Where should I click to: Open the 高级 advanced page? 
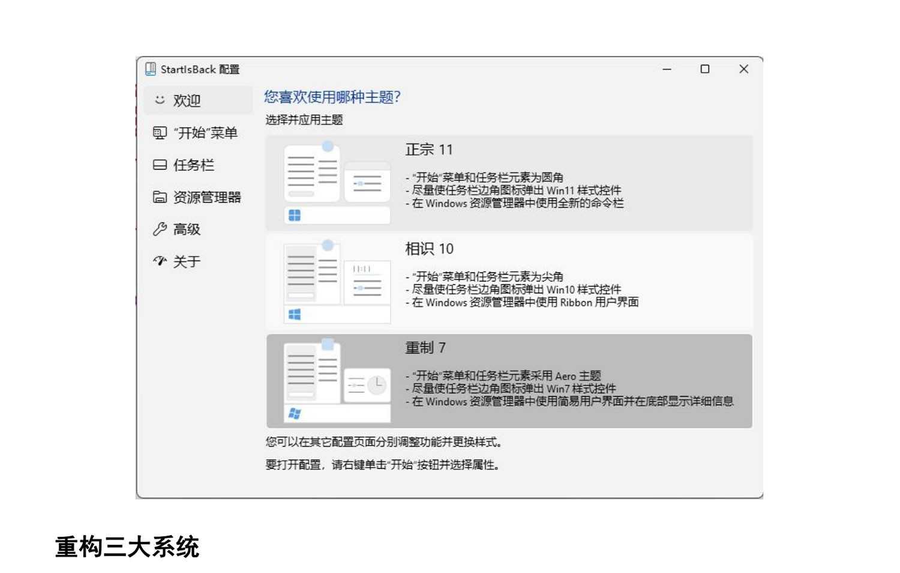point(197,229)
